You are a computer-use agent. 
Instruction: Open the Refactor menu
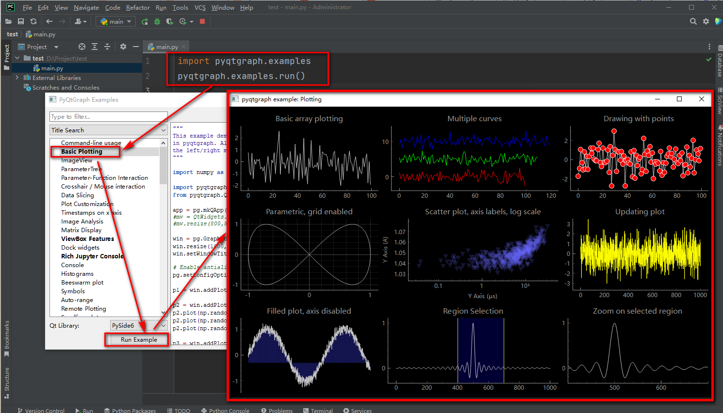pyautogui.click(x=138, y=7)
